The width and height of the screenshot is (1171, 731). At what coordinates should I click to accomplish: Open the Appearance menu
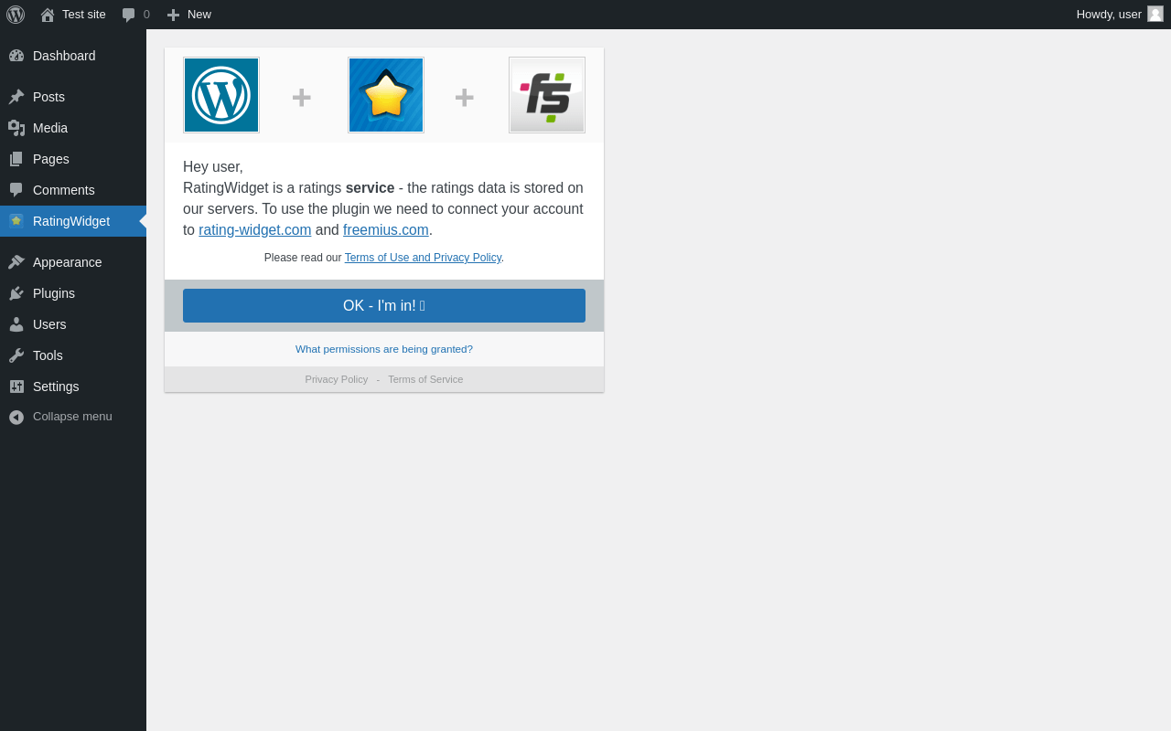point(73,262)
